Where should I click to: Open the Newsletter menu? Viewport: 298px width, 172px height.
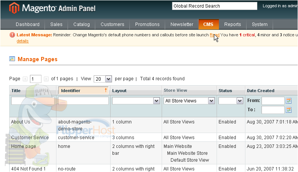point(182,24)
